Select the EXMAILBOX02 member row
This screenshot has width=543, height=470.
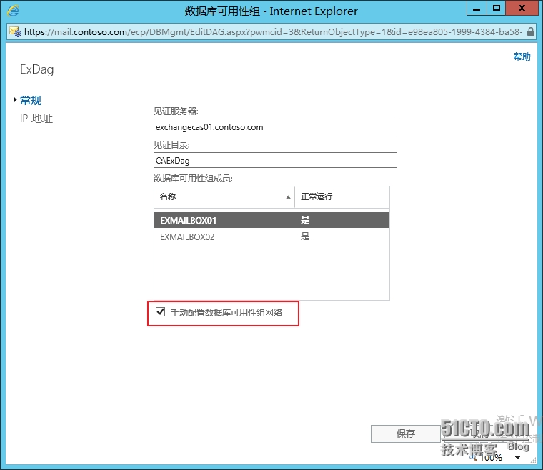pyautogui.click(x=271, y=236)
